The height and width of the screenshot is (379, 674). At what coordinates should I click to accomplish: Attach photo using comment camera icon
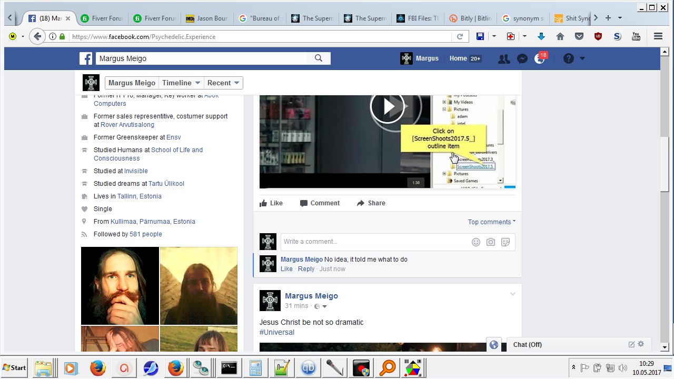point(491,242)
